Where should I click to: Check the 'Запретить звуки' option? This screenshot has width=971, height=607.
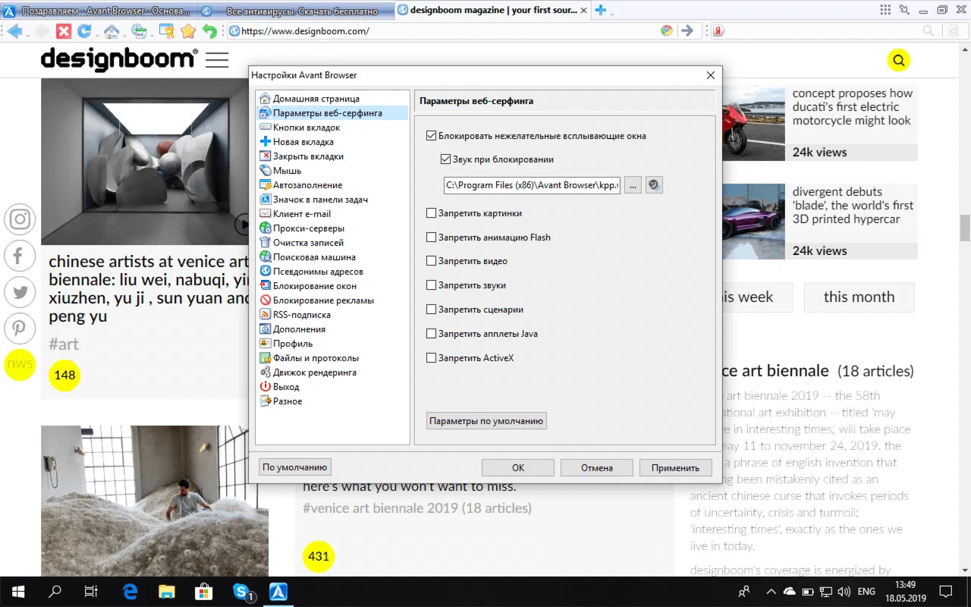click(432, 285)
